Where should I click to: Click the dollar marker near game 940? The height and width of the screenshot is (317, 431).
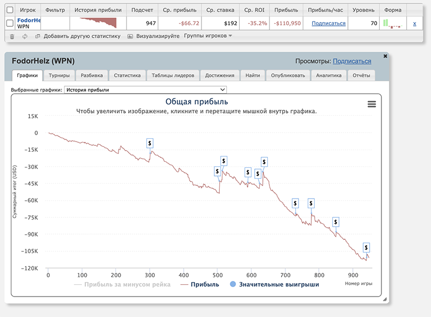[366, 248]
